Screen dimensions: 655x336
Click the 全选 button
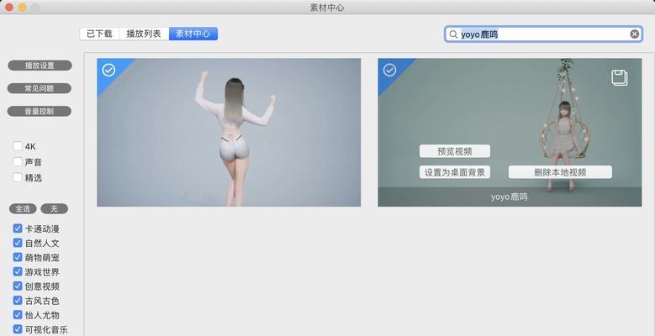23,208
